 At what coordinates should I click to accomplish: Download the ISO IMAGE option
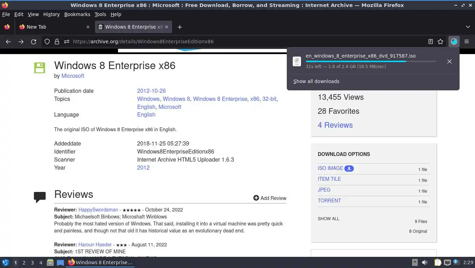coord(330,168)
